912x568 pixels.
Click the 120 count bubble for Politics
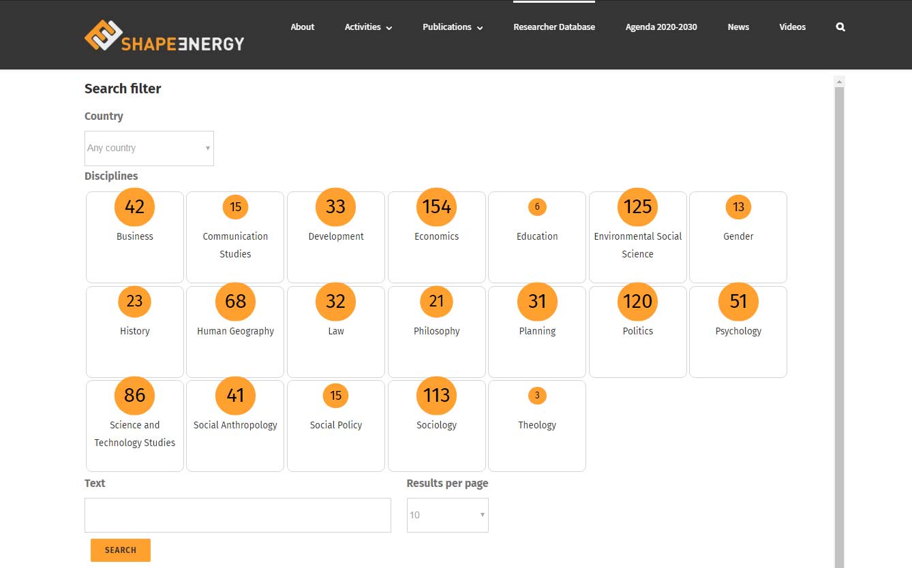pos(638,302)
